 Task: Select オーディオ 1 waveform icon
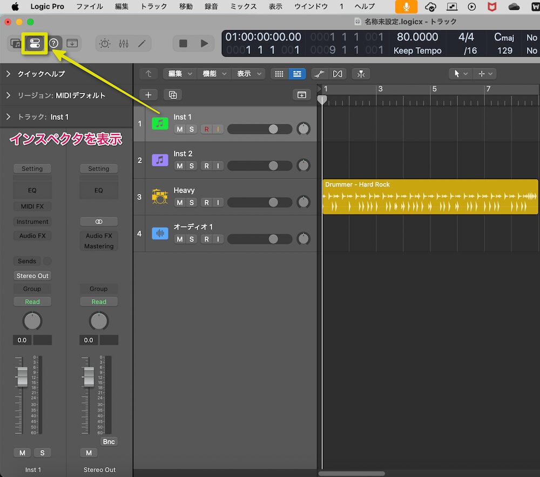[x=160, y=233]
